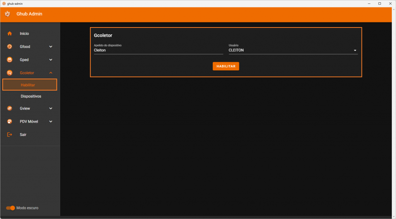Click the Gped menu label
This screenshot has height=219, width=396.
[x=24, y=60]
